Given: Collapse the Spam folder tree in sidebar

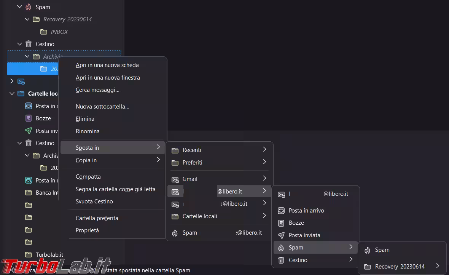Looking at the screenshot, I should pos(19,7).
